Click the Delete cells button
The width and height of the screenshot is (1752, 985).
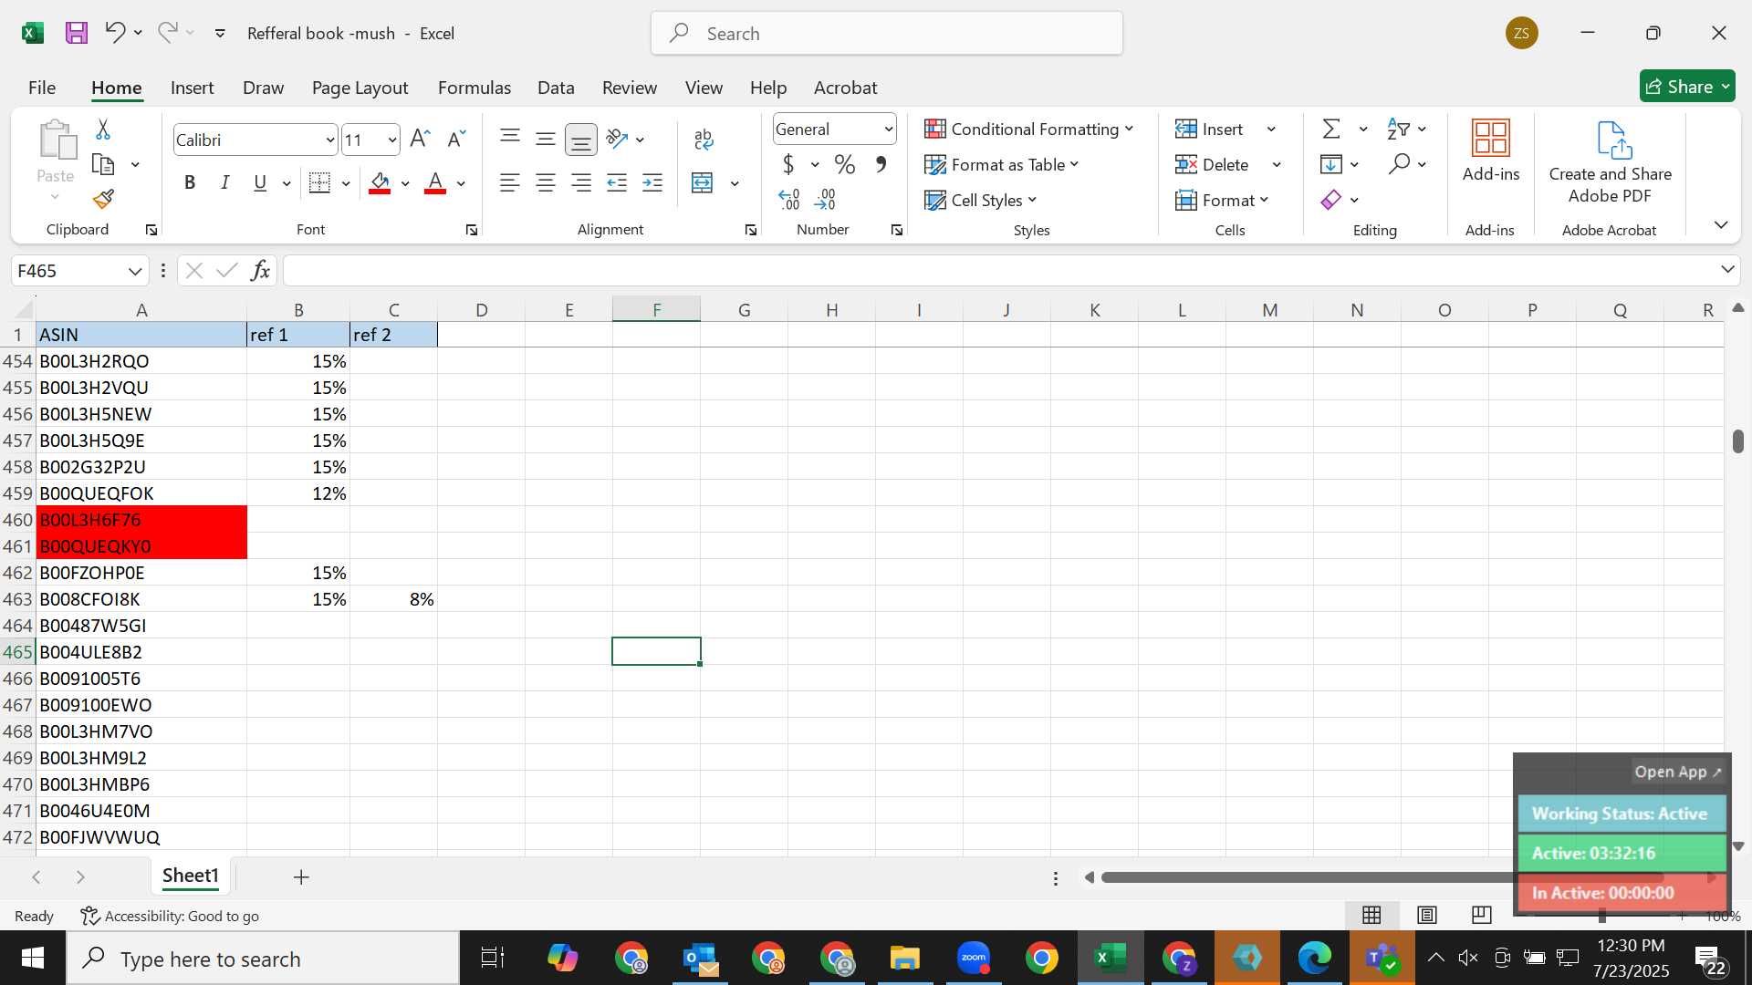coord(1213,165)
